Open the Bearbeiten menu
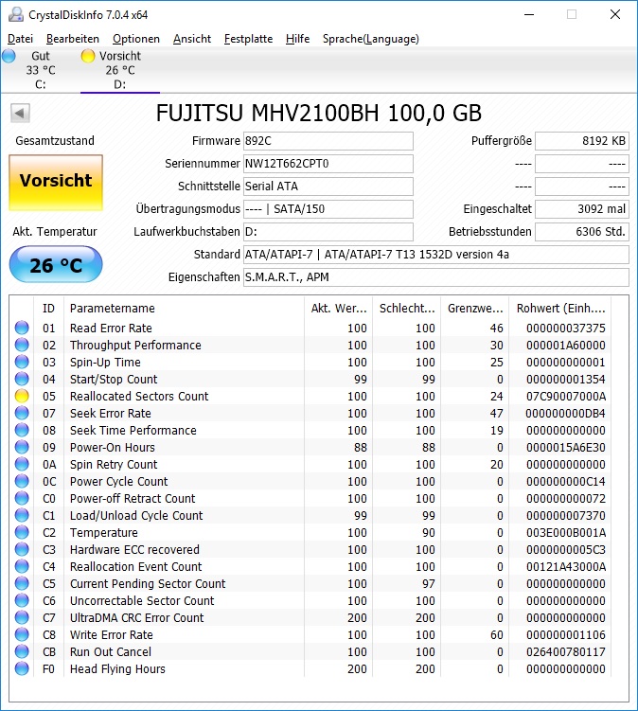Viewport: 638px width, 711px height. click(x=73, y=39)
